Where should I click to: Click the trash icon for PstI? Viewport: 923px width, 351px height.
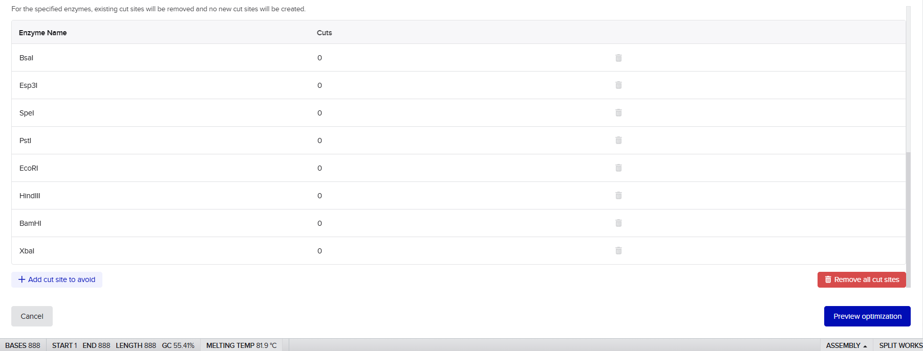pyautogui.click(x=618, y=141)
